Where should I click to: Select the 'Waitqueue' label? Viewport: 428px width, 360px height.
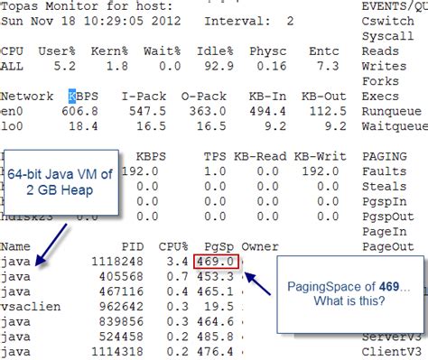[395, 126]
